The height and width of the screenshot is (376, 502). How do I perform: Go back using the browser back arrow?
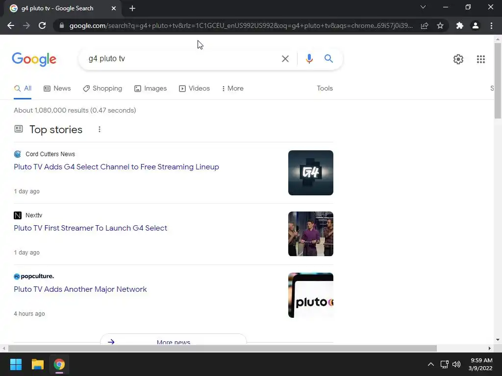pyautogui.click(x=11, y=25)
